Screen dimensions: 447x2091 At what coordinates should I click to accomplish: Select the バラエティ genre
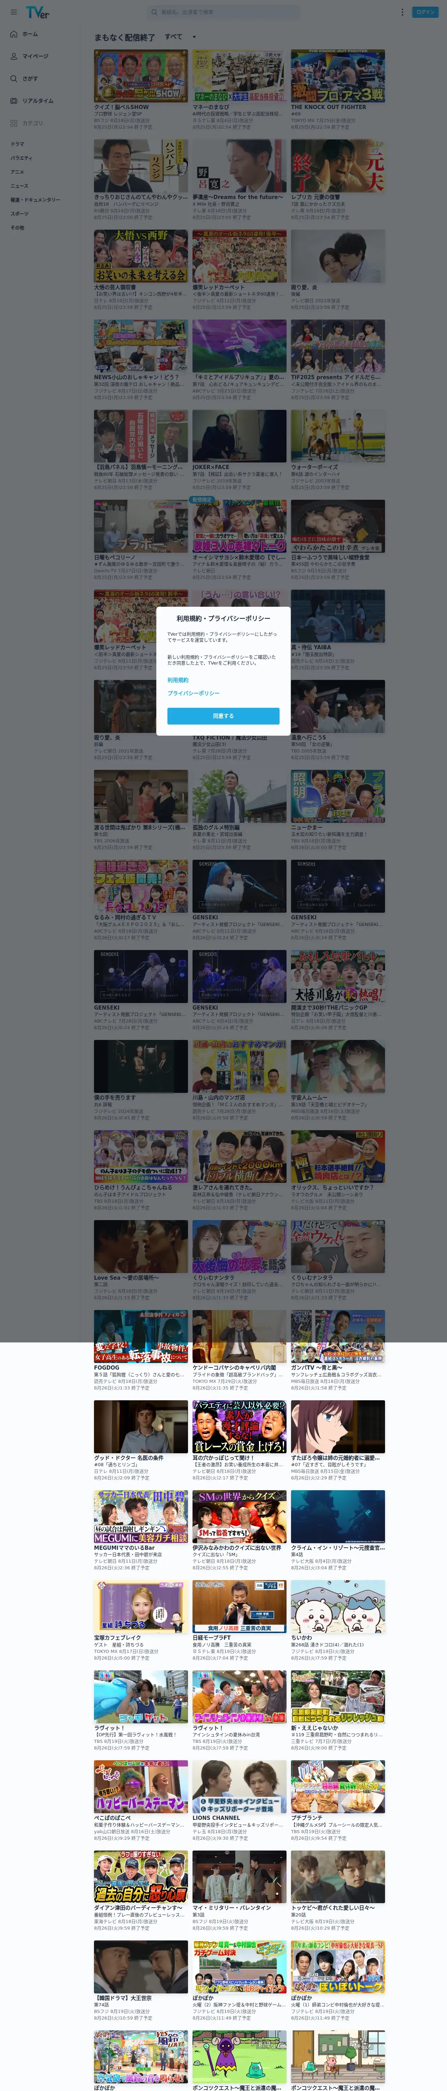coord(22,158)
